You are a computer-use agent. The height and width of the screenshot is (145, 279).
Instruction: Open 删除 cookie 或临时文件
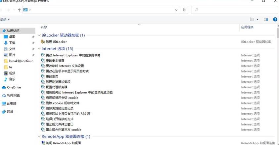point(63,103)
